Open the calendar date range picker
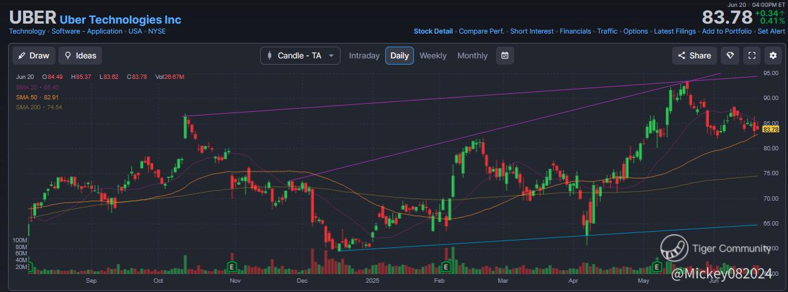The height and width of the screenshot is (292, 788). tap(505, 55)
